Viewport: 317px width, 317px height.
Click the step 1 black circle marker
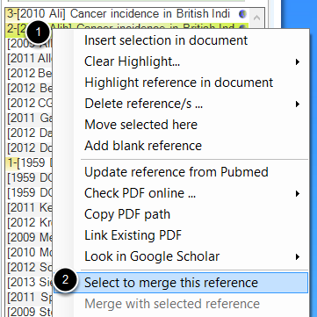coord(39,32)
